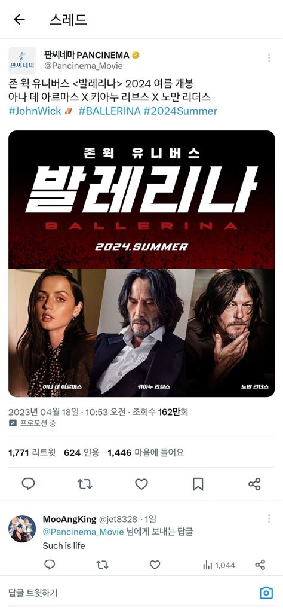Open more options on MooAngKing's reply
Screen dimensions: 283x610
(x=269, y=518)
